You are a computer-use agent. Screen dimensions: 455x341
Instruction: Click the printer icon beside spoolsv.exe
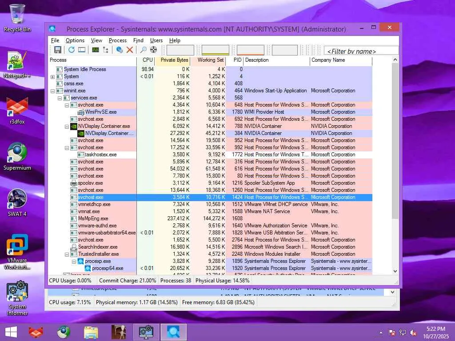(x=74, y=183)
